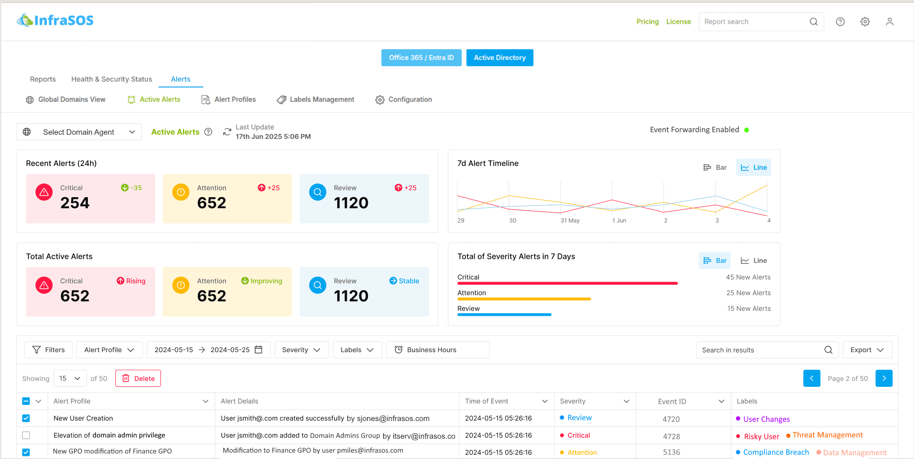
Task: Open the Export dropdown
Action: coord(868,350)
